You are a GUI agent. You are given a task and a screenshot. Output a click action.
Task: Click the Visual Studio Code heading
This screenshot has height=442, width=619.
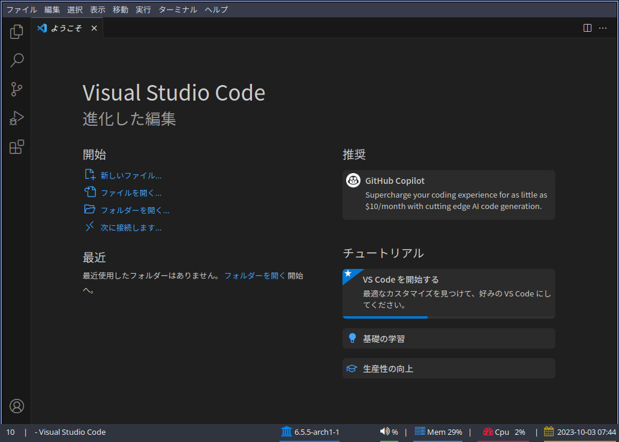click(174, 93)
